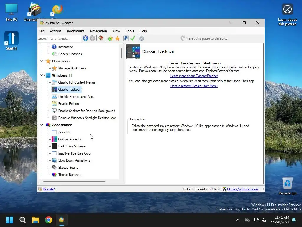Open Recycle Bin desktop icon
The width and height of the screenshot is (302, 227).
tap(287, 186)
